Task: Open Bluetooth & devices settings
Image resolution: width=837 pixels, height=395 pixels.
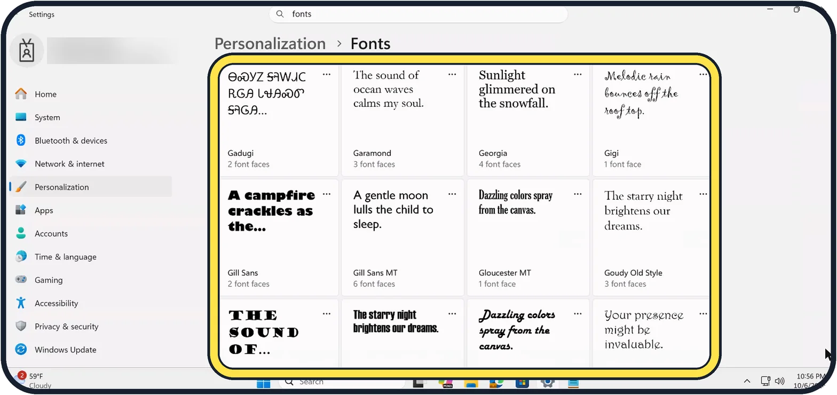Action: click(x=91, y=141)
